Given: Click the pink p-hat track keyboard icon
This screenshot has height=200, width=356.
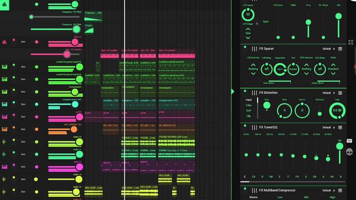Looking at the screenshot, I should pyautogui.click(x=4, y=117).
